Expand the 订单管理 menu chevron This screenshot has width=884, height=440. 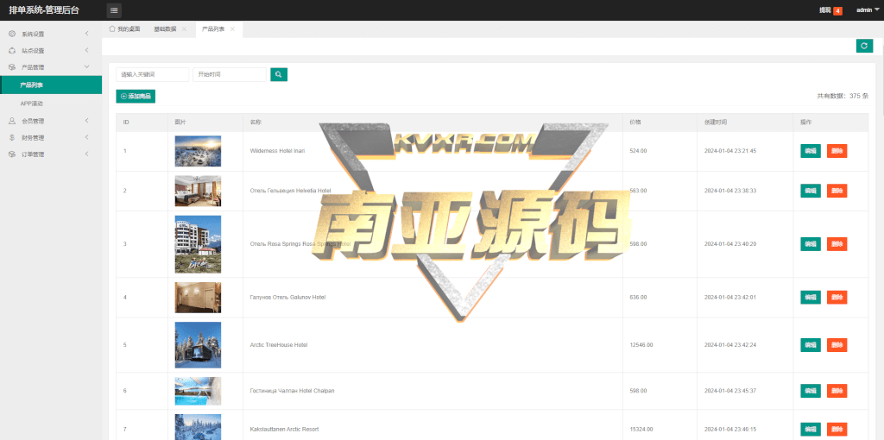pyautogui.click(x=87, y=154)
